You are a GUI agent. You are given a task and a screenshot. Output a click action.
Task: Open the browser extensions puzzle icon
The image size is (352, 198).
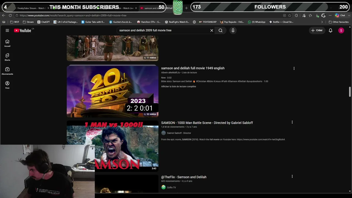296,15
